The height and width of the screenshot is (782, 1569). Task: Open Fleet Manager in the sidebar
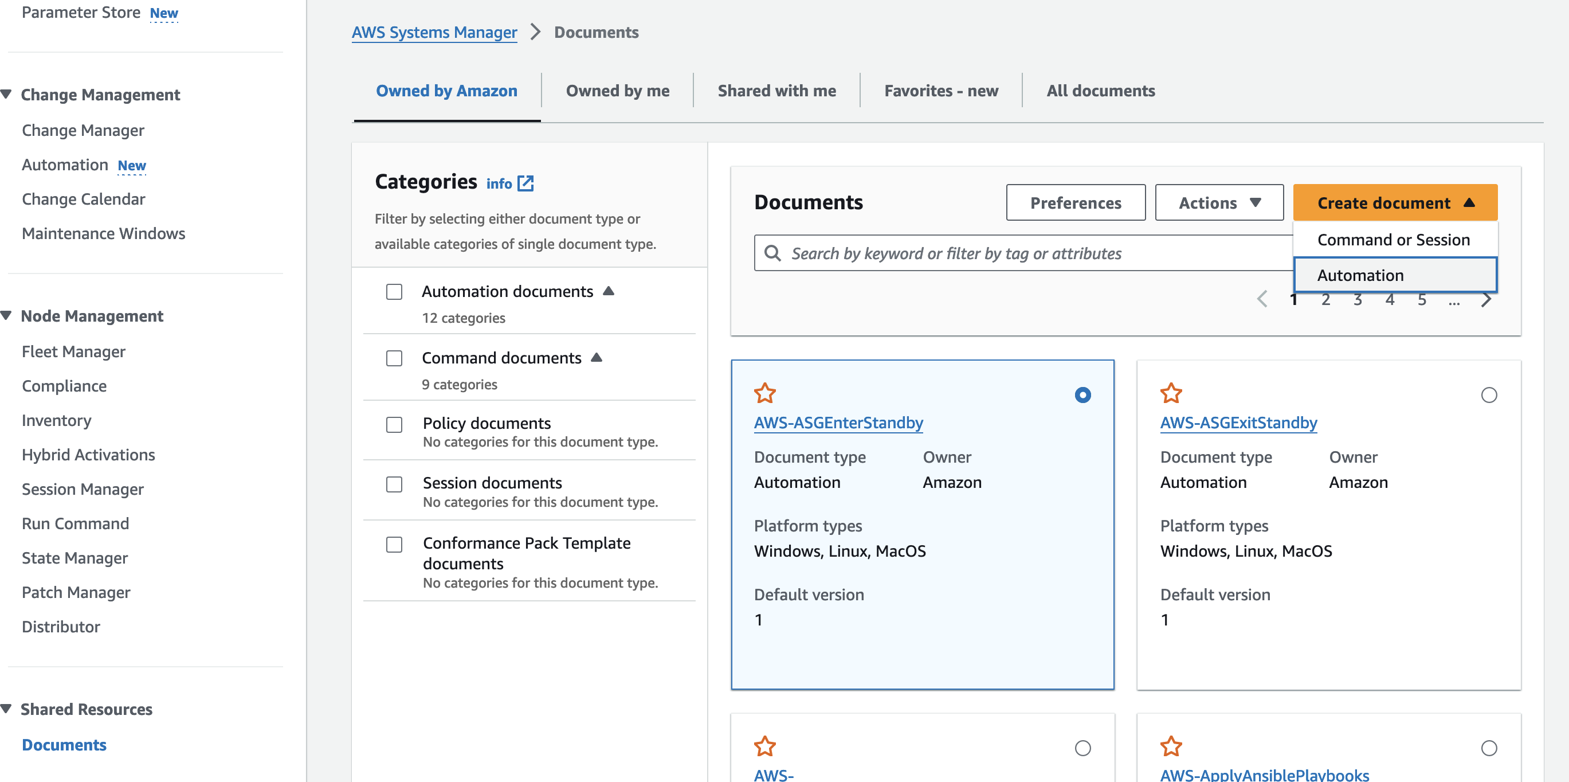tap(74, 351)
